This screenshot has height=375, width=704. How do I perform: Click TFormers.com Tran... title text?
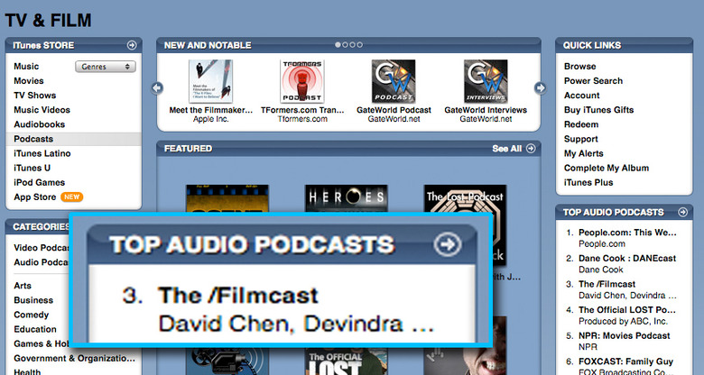tap(302, 110)
